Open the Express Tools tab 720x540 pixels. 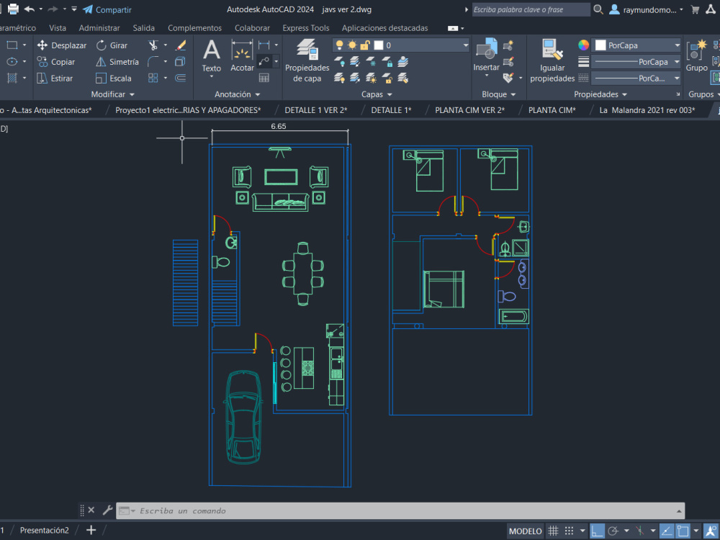306,28
